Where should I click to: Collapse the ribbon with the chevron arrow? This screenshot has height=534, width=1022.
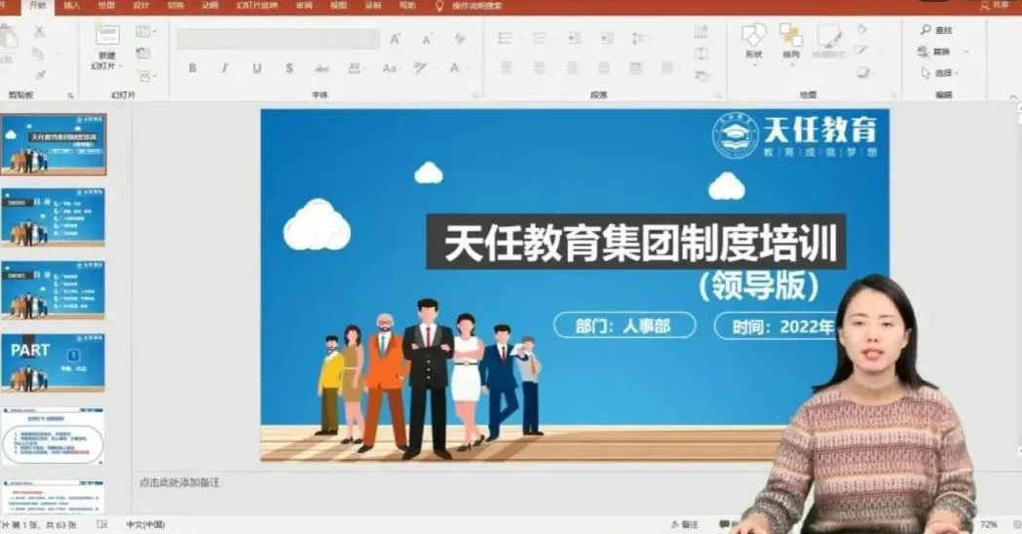pos(1013,95)
